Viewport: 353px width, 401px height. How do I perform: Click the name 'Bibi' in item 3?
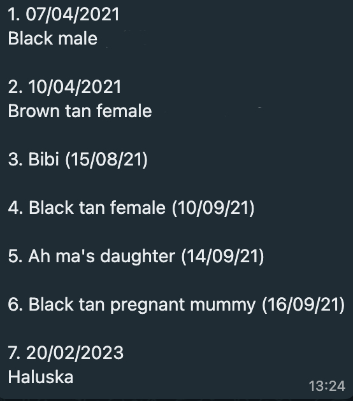44,159
